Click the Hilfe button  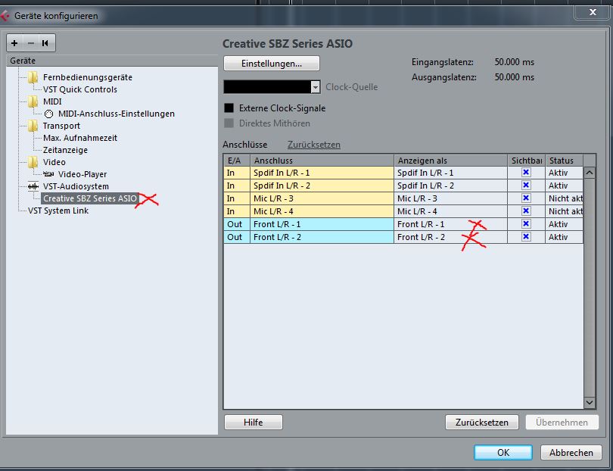pos(254,422)
